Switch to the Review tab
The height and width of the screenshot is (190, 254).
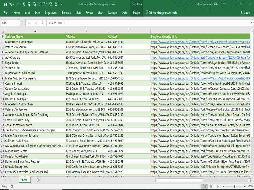(89, 13)
